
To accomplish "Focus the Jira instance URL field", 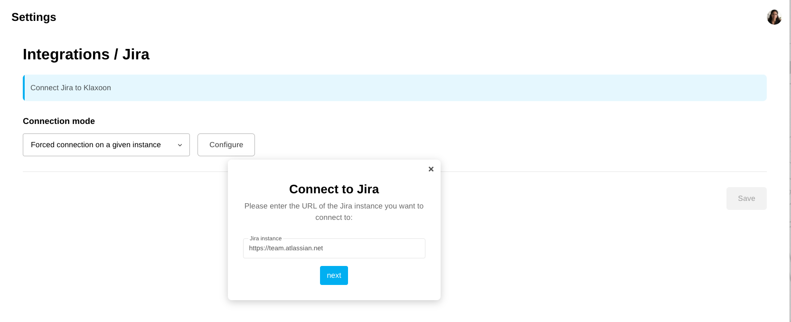I will point(334,248).
